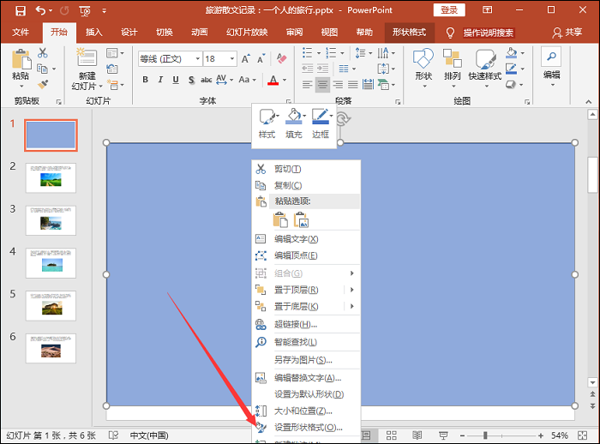Toggle Bold formatting

pos(146,80)
